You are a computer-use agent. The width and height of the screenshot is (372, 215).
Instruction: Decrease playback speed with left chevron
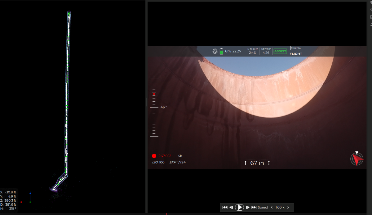pyautogui.click(x=272, y=207)
